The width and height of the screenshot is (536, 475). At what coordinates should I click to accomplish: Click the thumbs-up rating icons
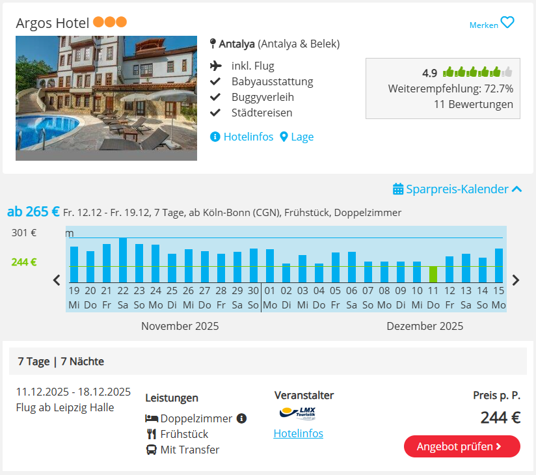coord(477,72)
